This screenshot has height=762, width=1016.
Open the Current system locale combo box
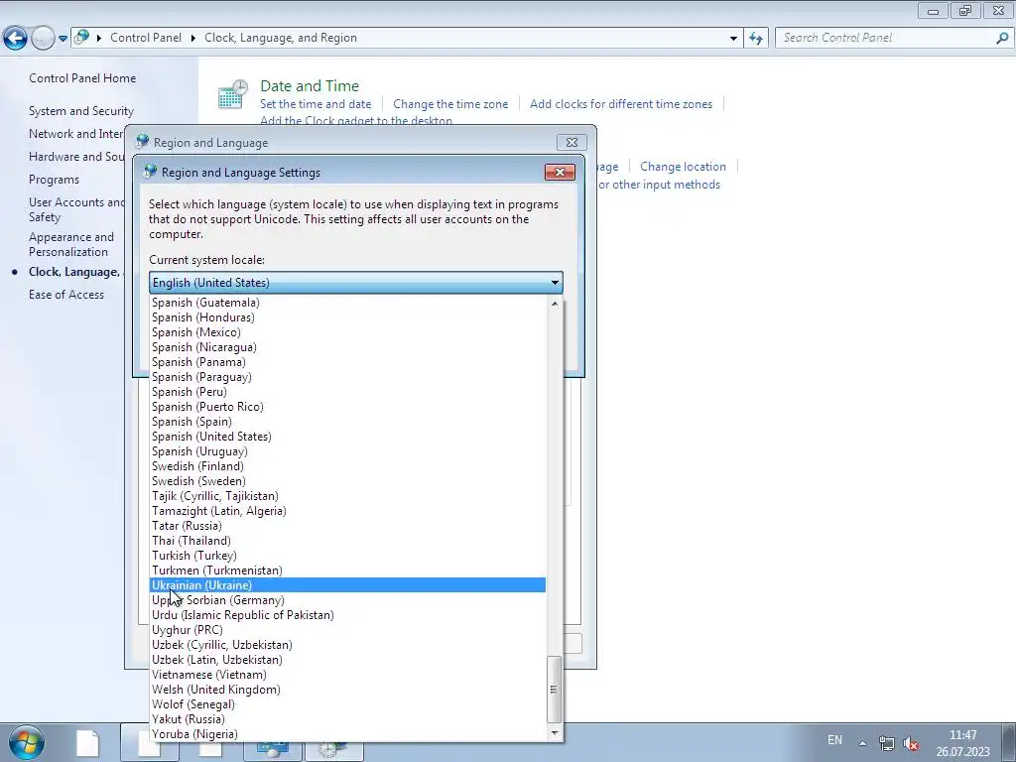356,283
